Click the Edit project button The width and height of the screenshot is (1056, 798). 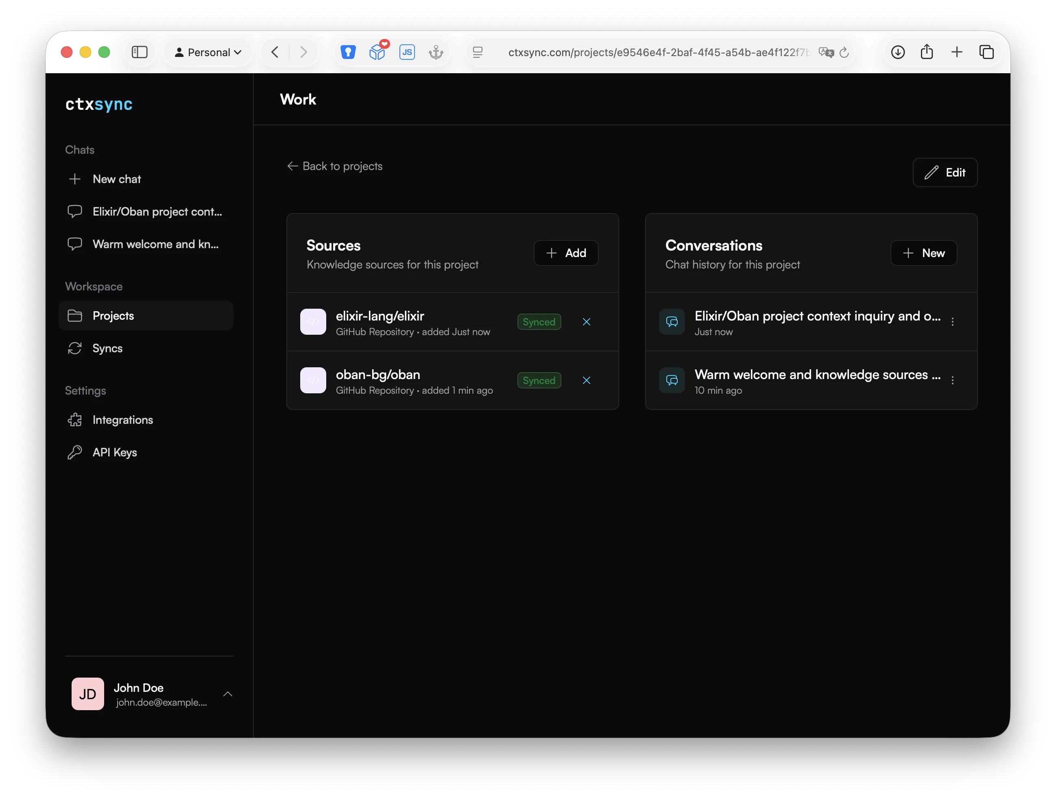945,172
